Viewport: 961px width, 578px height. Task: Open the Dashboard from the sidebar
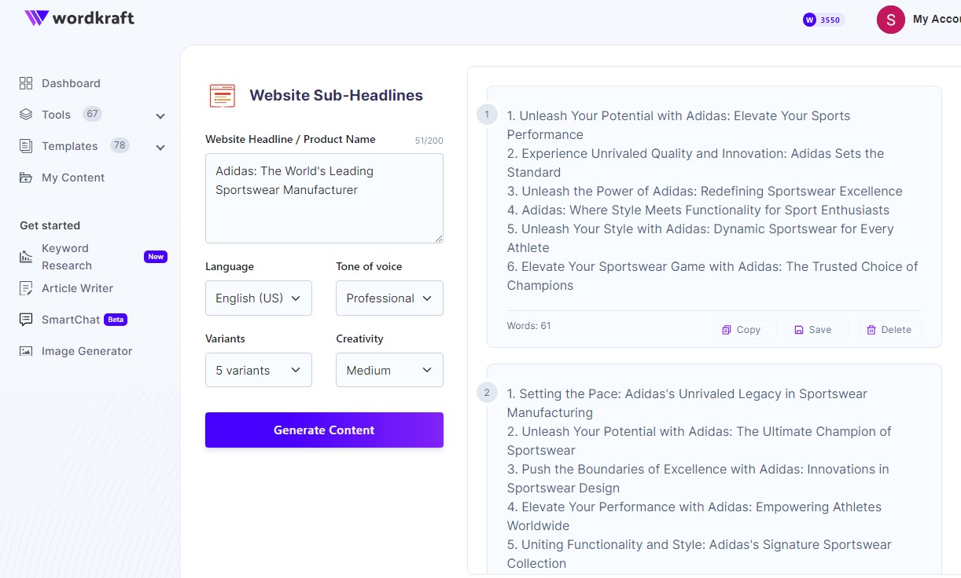click(x=70, y=83)
